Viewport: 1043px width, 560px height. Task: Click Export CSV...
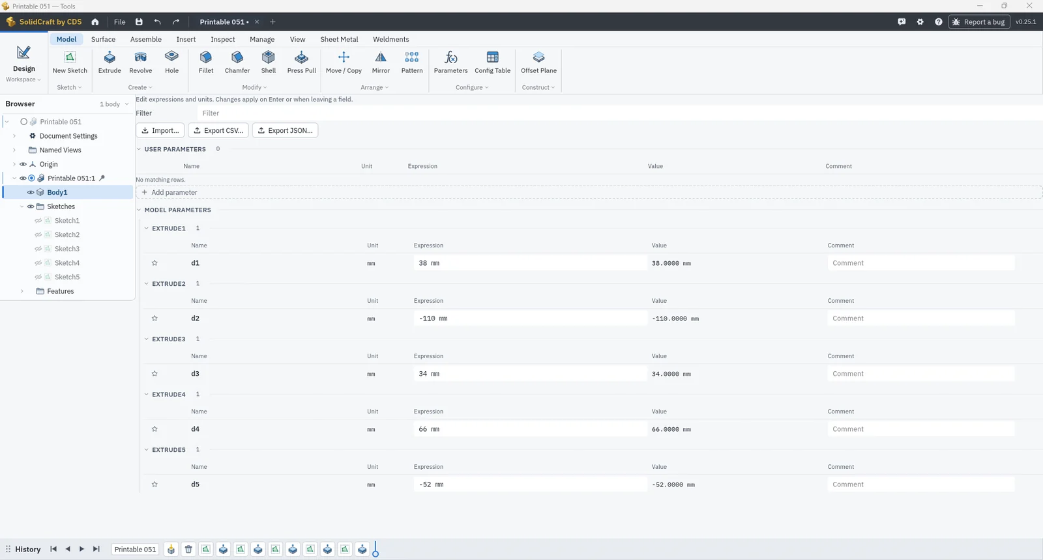[218, 130]
